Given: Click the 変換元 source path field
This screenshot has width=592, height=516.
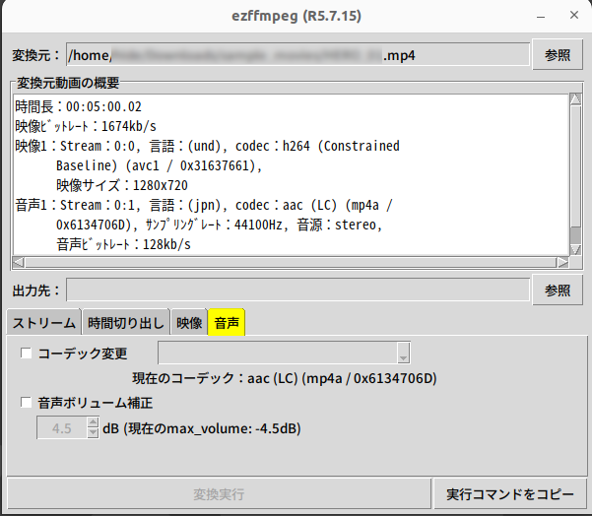Looking at the screenshot, I should pos(297,55).
